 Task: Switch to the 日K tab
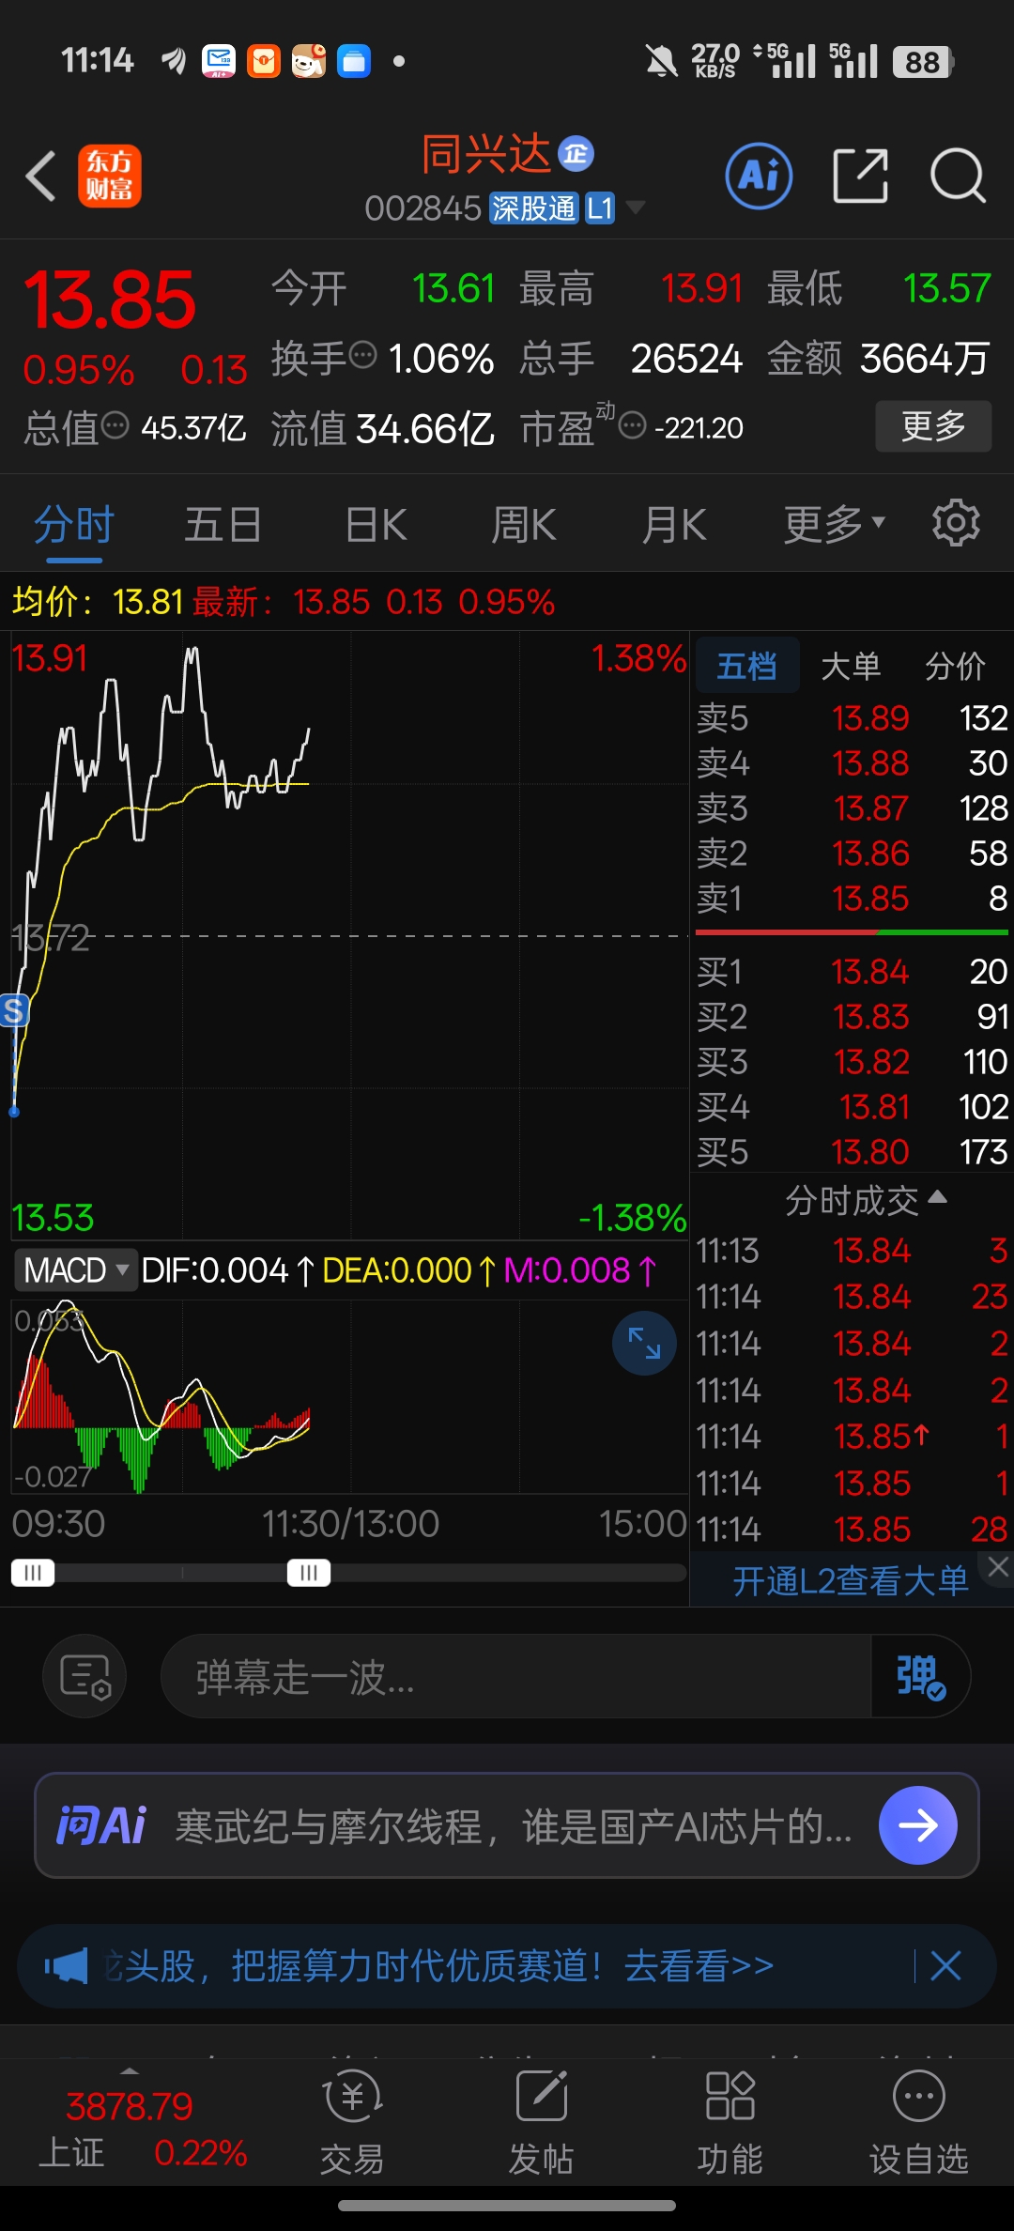376,525
